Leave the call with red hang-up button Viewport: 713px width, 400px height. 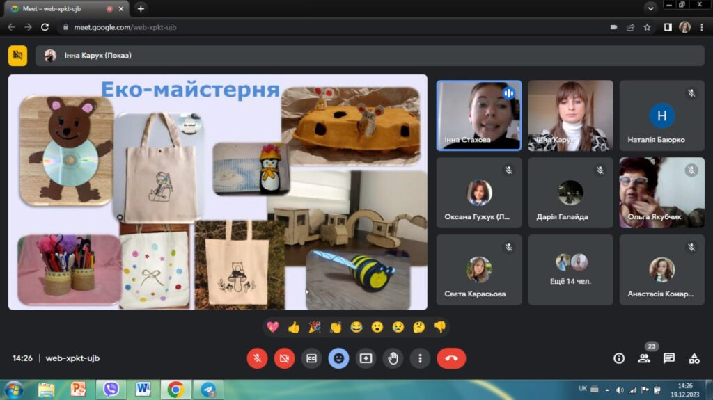(x=451, y=358)
